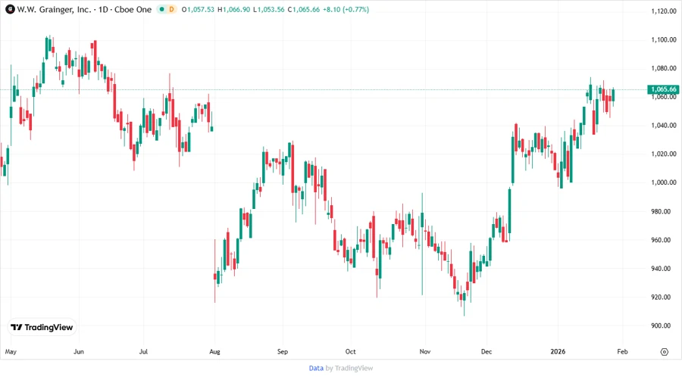The height and width of the screenshot is (377, 682).
Task: Click the 1,080.00 price axis label
Action: tap(664, 68)
